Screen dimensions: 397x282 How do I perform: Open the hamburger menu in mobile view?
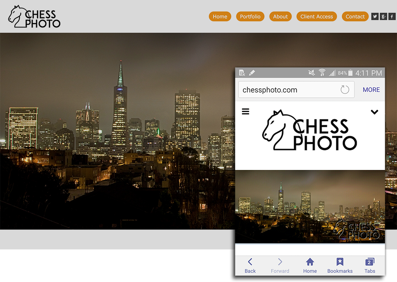click(245, 111)
